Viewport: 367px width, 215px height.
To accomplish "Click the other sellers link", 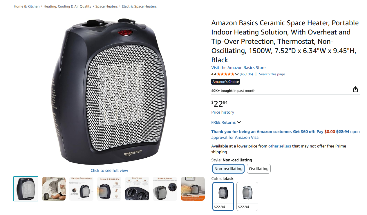I will (x=279, y=146).
